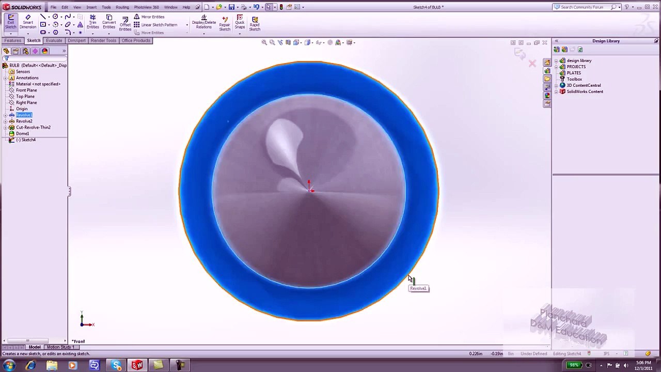Click the Repair Sketch tool
This screenshot has width=661, height=372.
tap(225, 23)
